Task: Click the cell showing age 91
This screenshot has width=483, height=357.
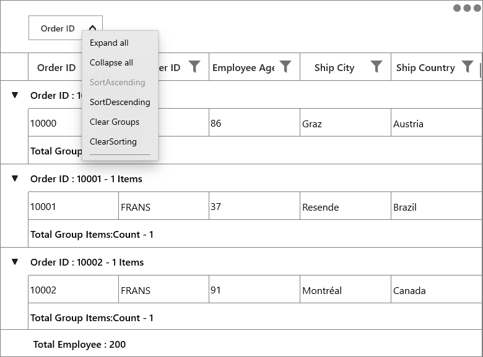Action: [255, 289]
